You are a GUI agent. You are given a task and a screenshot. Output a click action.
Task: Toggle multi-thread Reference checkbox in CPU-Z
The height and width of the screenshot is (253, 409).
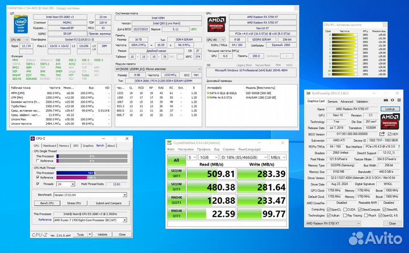(x=38, y=178)
